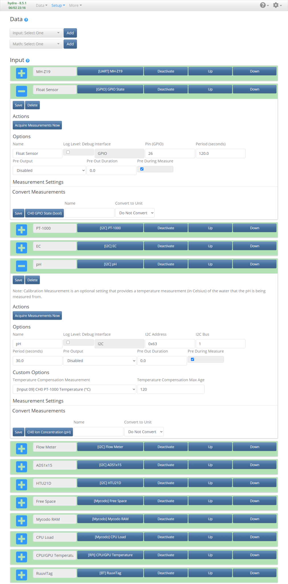Open the Setup menu
Image resolution: width=288 pixels, height=584 pixels.
58,5
